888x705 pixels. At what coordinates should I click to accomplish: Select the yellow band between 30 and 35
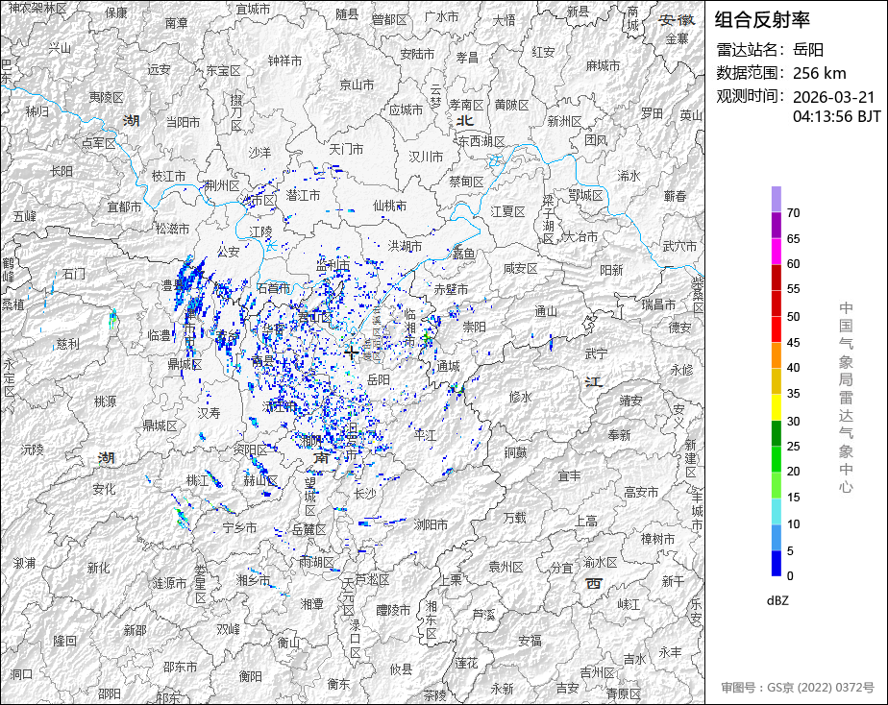pyautogui.click(x=776, y=407)
